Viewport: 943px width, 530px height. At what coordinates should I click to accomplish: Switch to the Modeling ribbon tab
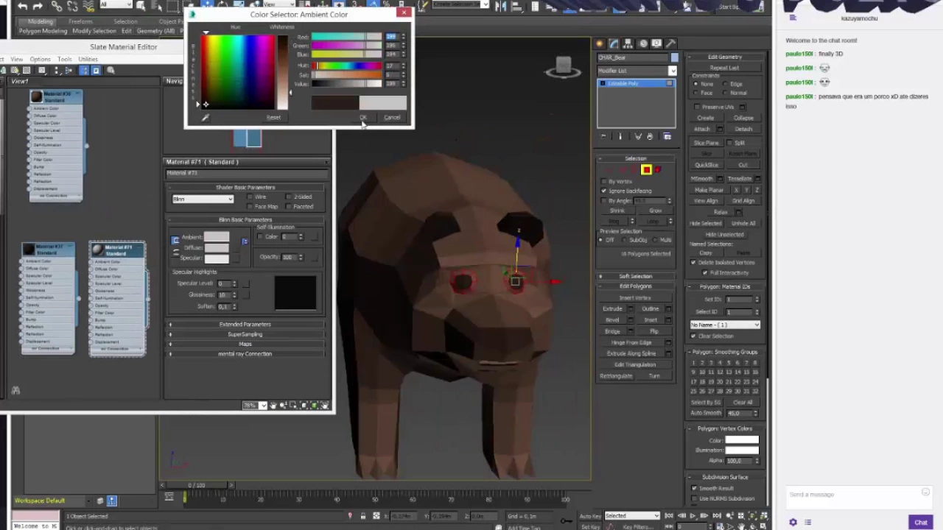pos(40,21)
